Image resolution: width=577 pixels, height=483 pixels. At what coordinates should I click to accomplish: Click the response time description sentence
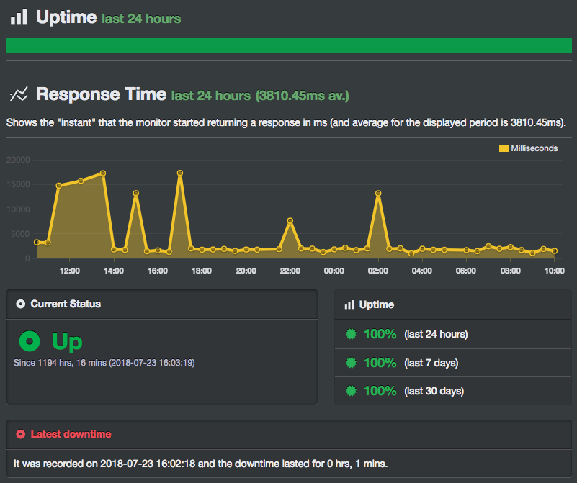tap(286, 122)
